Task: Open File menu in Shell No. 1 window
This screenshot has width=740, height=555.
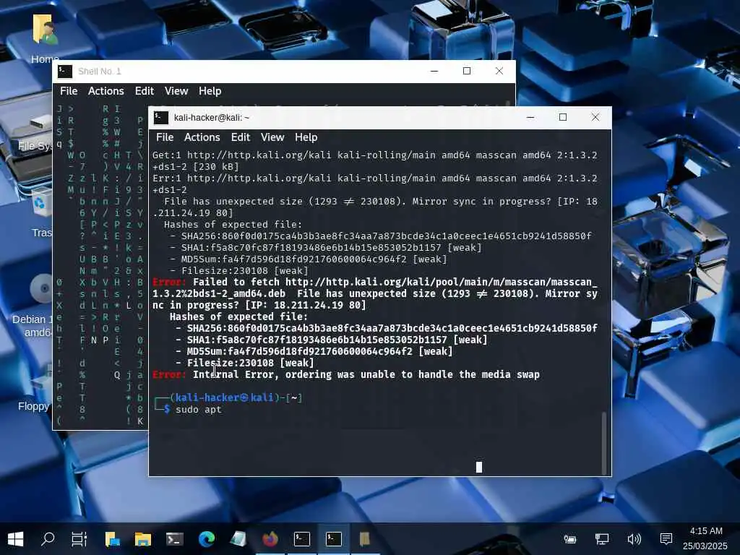Action: coord(69,91)
